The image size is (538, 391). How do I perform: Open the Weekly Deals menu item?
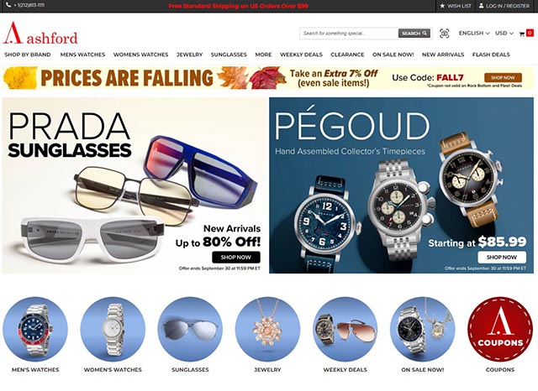click(301, 55)
